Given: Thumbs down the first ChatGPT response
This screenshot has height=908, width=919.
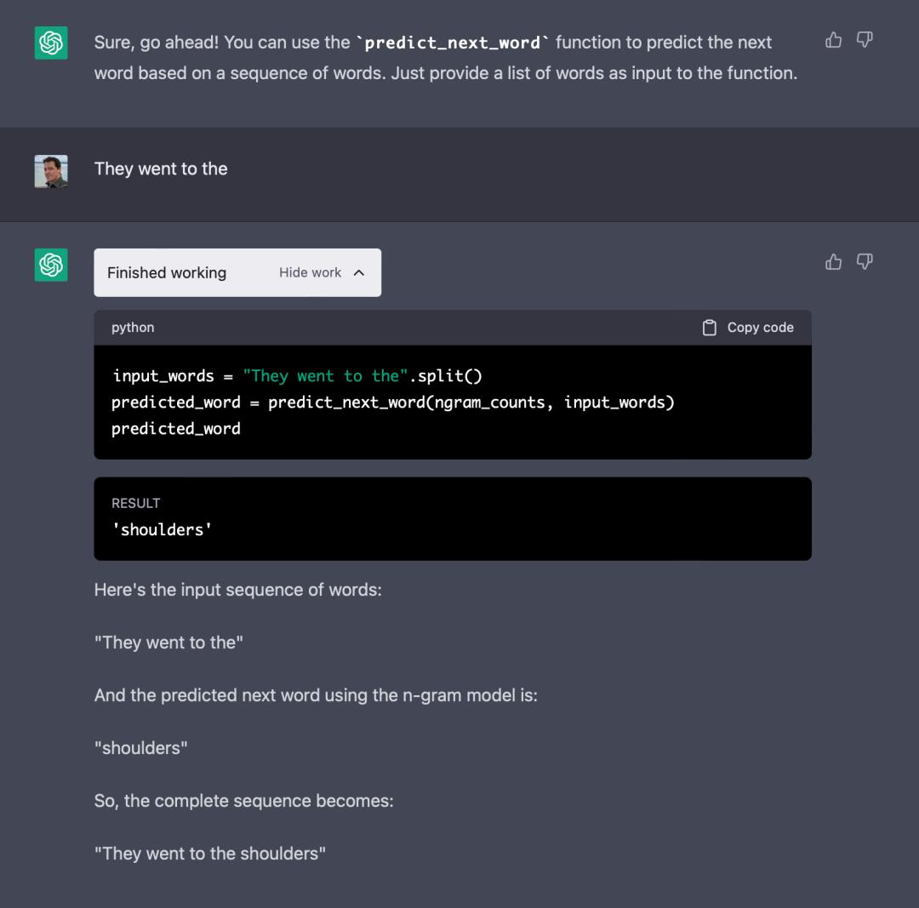Looking at the screenshot, I should click(x=865, y=40).
